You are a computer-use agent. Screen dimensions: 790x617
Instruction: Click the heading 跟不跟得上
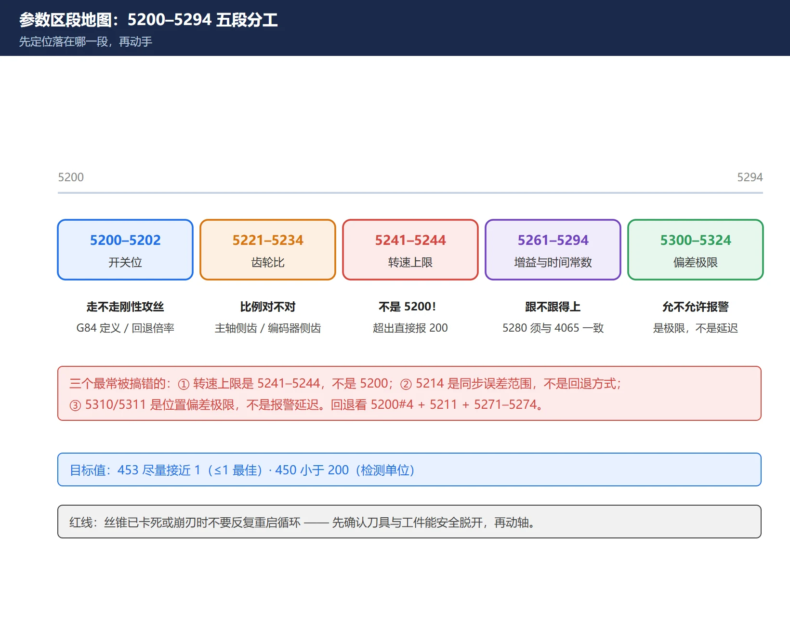pos(553,307)
